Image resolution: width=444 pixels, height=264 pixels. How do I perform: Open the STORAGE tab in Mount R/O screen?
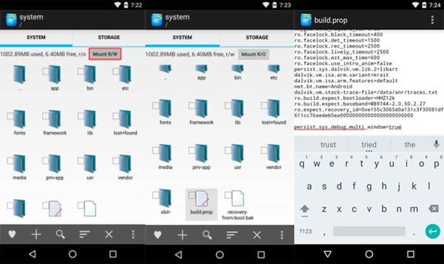tap(257, 37)
